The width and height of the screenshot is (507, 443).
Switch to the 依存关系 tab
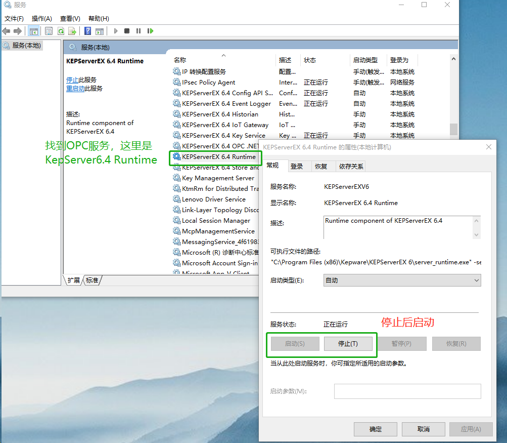pos(351,167)
